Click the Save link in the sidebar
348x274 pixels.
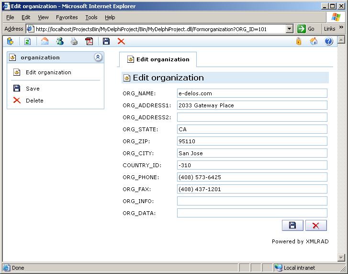[33, 89]
